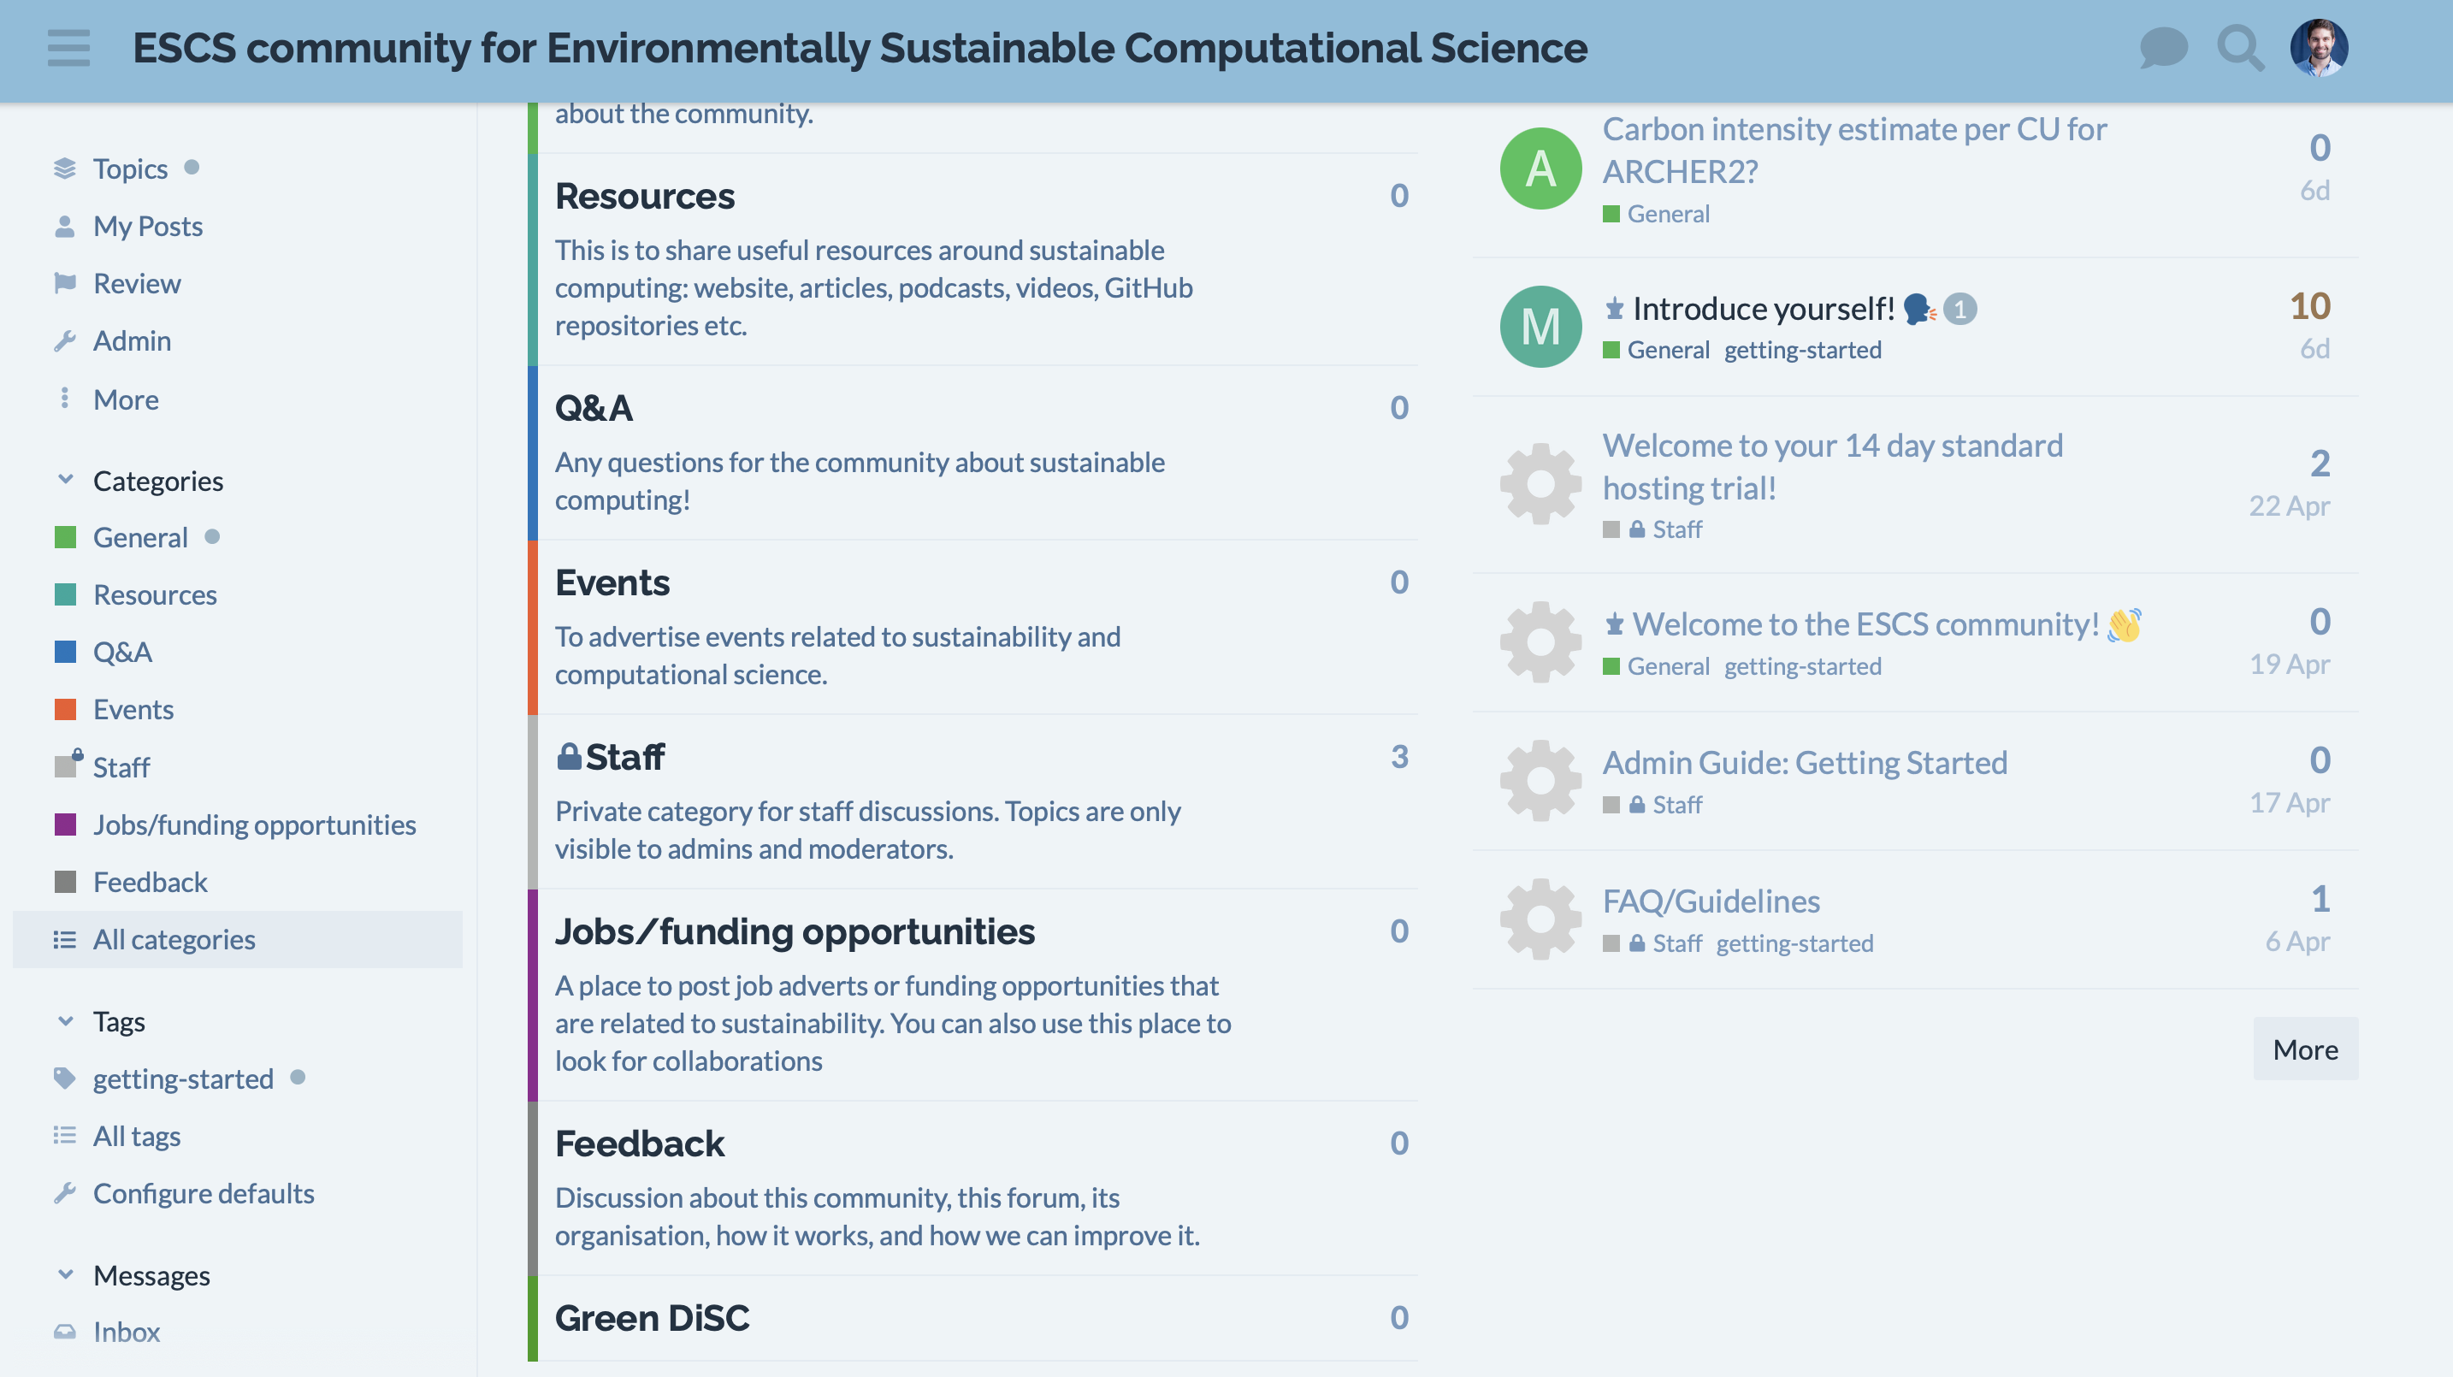The width and height of the screenshot is (2453, 1377).
Task: Open the Inbox under Messages
Action: tap(127, 1332)
